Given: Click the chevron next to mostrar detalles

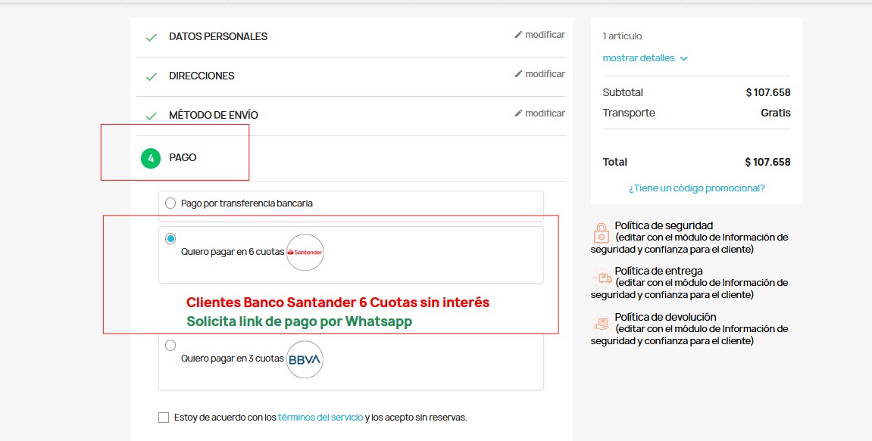Looking at the screenshot, I should pyautogui.click(x=683, y=58).
